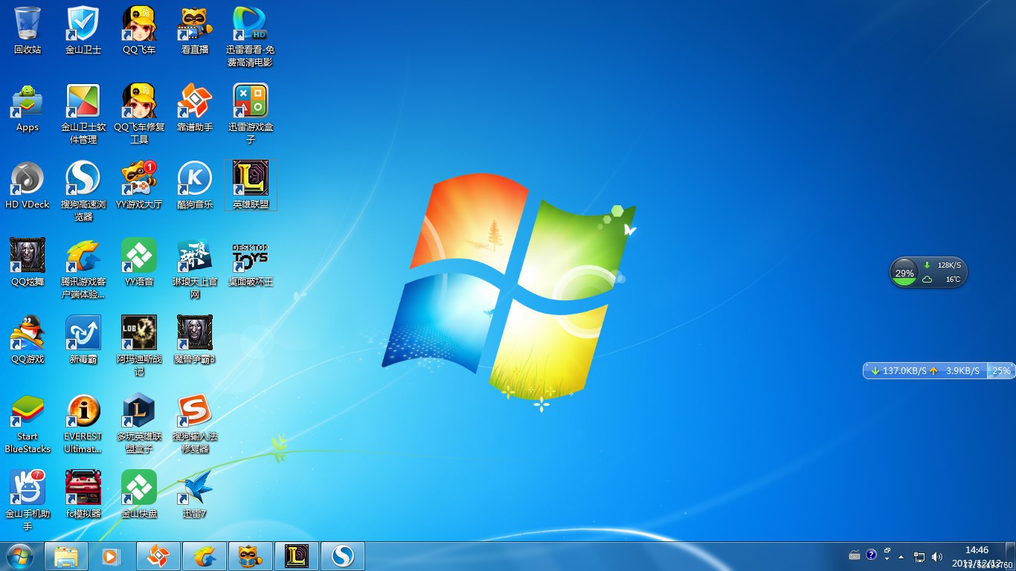Viewport: 1016px width, 571px height.
Task: Open YY游戏大厅 desktop icon
Action: pos(139,185)
